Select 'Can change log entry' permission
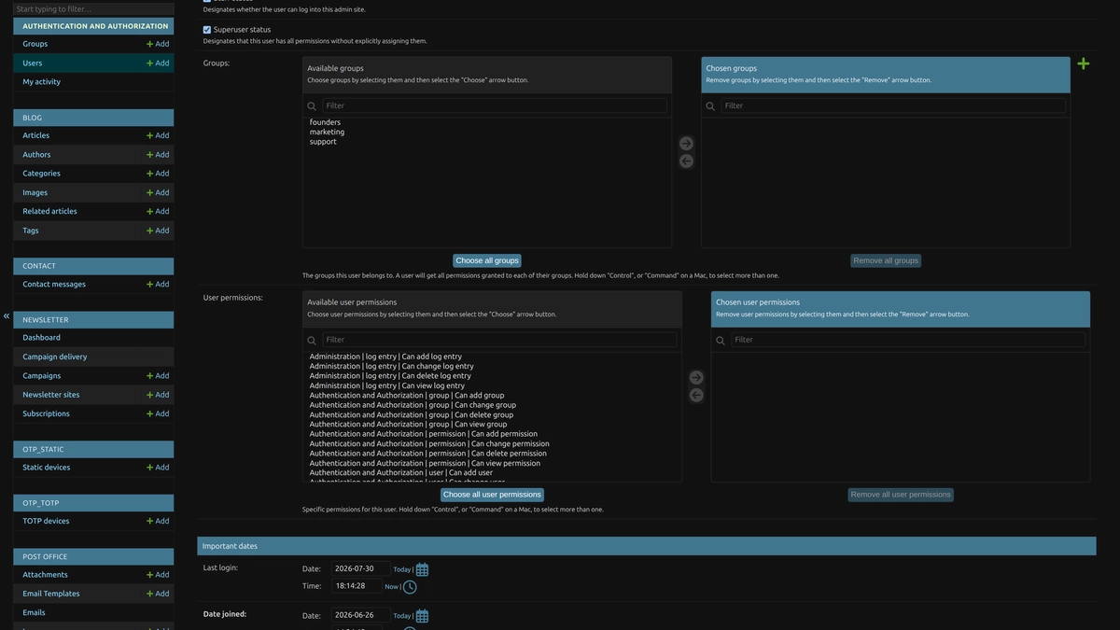1120x630 pixels. [391, 367]
